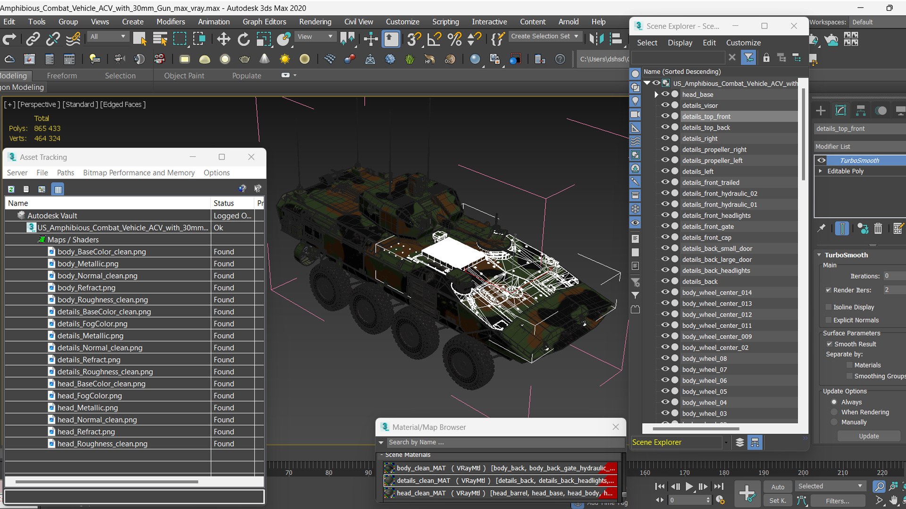Click the sun light icon in toolbar
Screen dimensions: 906x509
(x=285, y=59)
